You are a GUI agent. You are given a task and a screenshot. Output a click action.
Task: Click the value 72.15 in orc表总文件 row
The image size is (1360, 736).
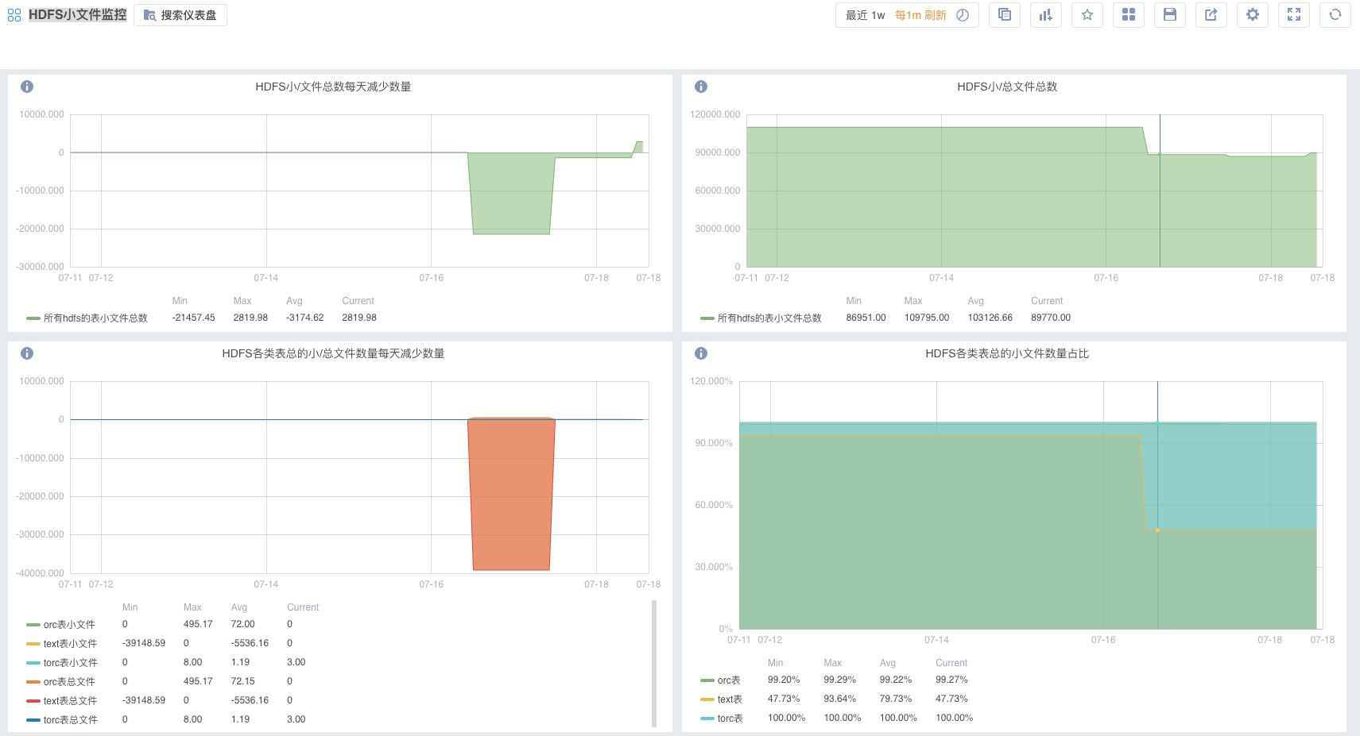tap(242, 681)
